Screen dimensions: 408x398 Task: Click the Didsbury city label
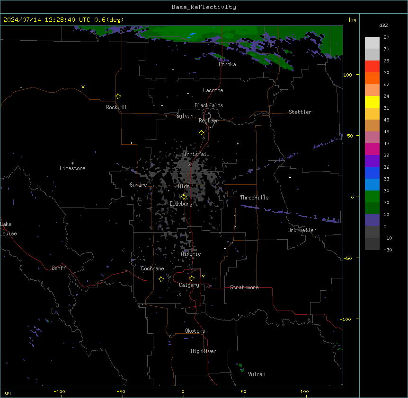tap(181, 204)
